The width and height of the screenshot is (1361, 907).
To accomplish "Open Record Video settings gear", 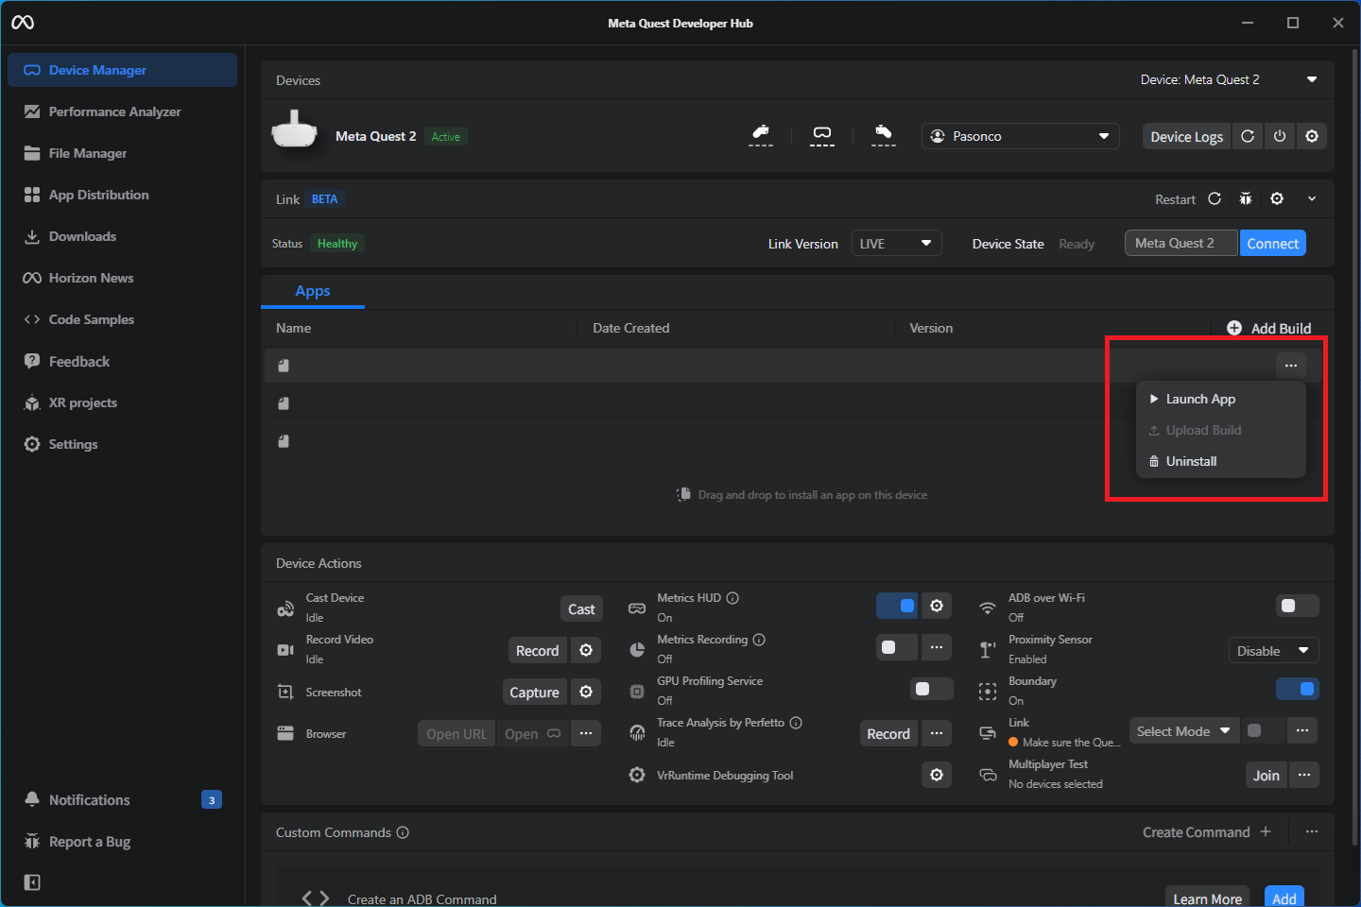I will tap(586, 650).
